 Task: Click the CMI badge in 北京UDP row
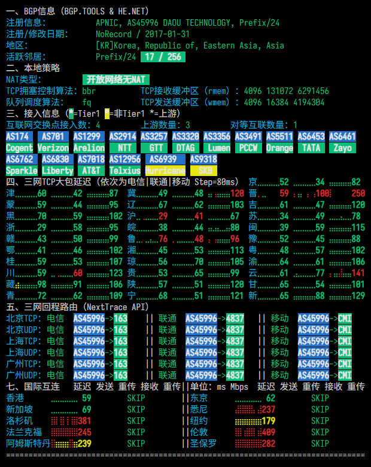coord(345,330)
